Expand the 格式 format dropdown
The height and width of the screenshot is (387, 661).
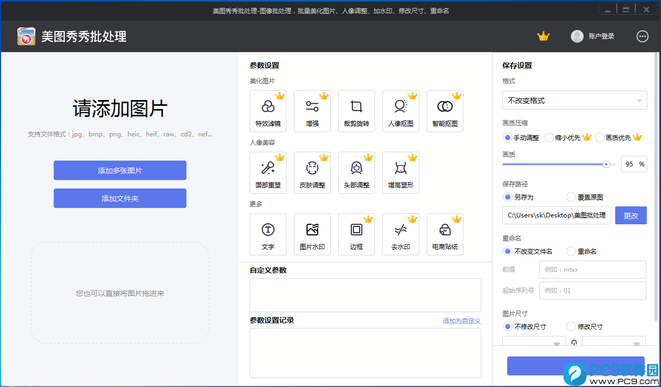pos(575,100)
